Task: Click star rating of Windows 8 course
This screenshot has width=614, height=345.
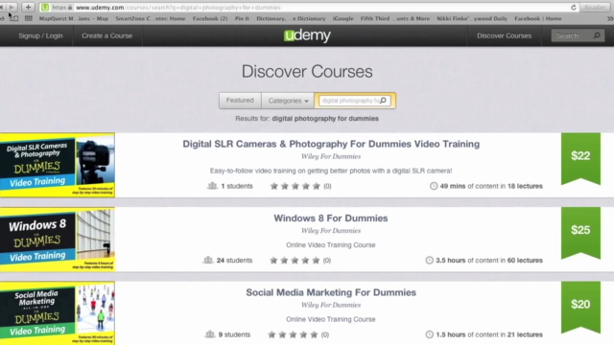Action: click(x=295, y=261)
